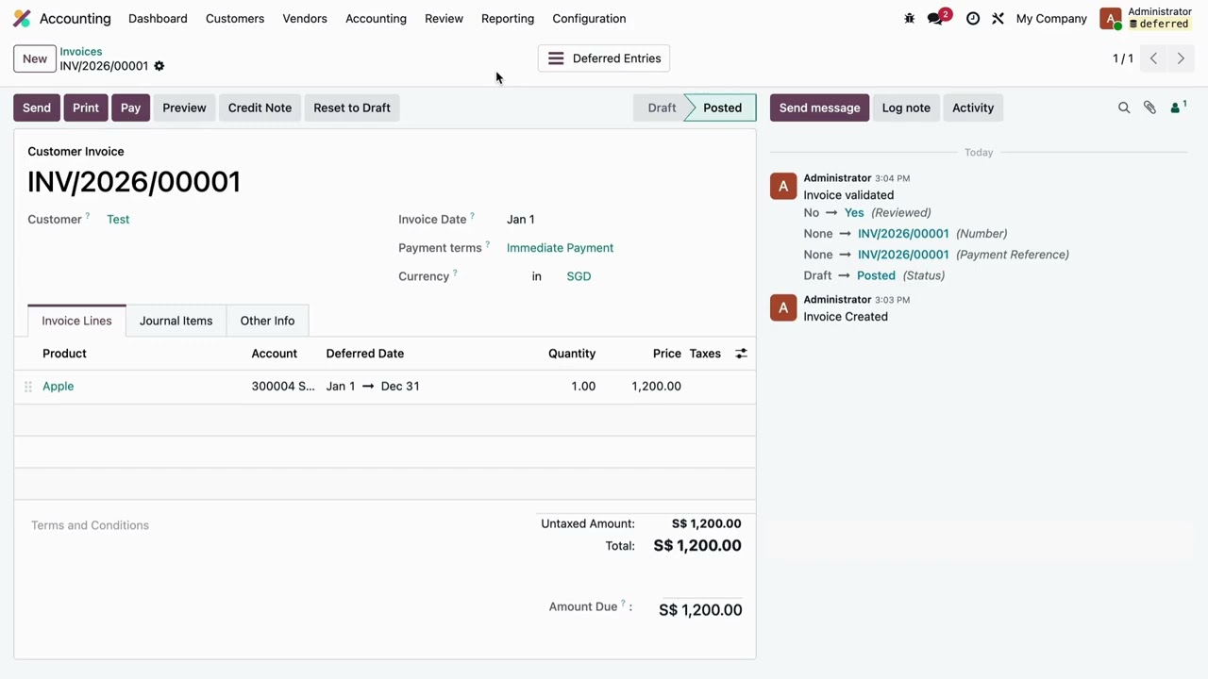Schedule an Activity
Screen dimensions: 1208x679
click(x=973, y=108)
